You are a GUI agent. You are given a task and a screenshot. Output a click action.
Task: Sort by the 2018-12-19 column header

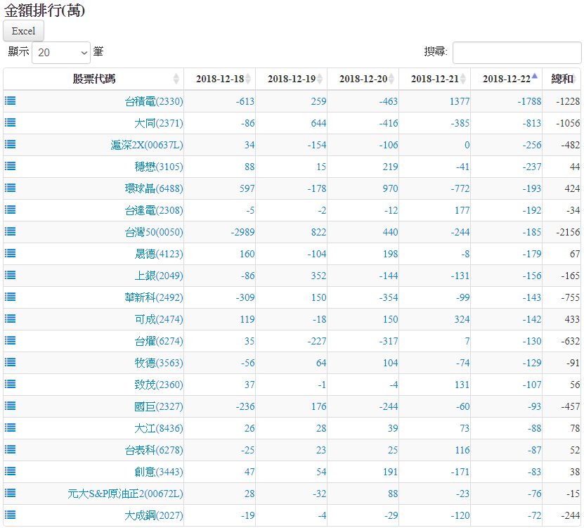coord(291,79)
